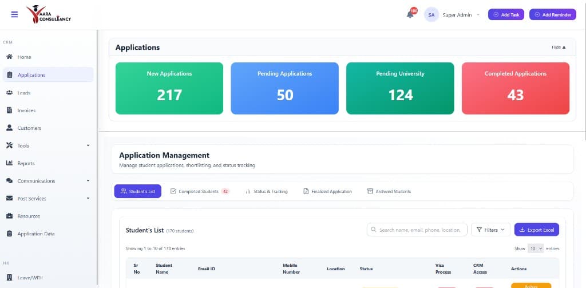Click the Home house icon in sidebar
The image size is (586, 288).
tap(10, 57)
